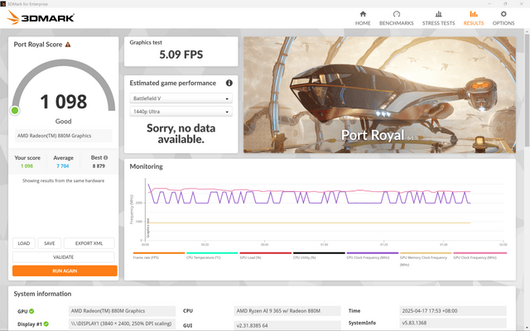Open the Battlefield V game dropdown

click(180, 98)
